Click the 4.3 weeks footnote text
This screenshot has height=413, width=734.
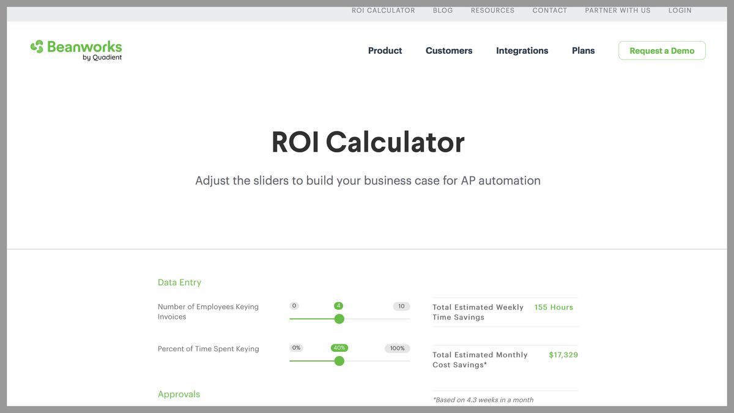pyautogui.click(x=483, y=400)
